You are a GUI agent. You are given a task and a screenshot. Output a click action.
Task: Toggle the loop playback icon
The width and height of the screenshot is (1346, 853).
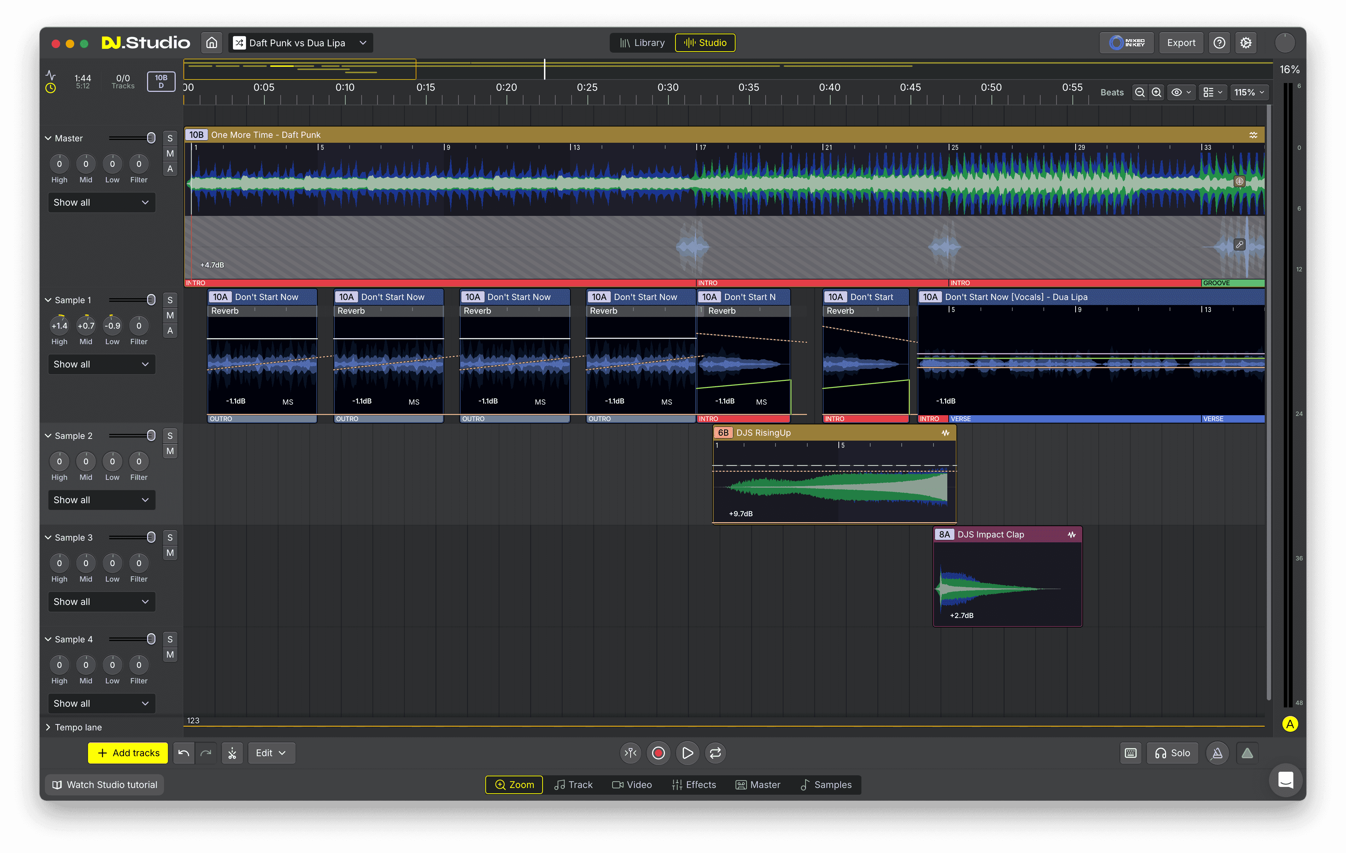[715, 753]
